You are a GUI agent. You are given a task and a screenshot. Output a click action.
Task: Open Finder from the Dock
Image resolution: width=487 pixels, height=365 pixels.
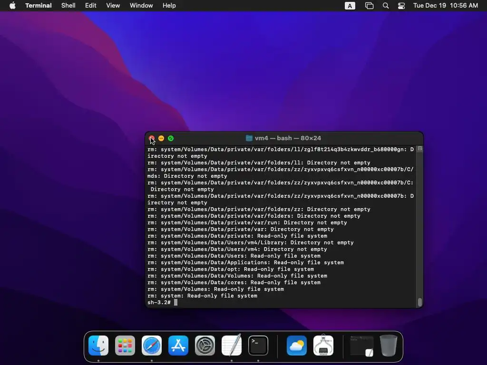(98, 346)
